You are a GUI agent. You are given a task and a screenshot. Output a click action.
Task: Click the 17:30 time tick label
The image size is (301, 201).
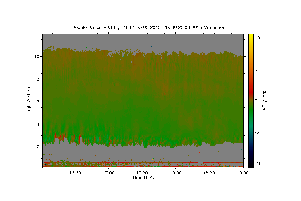[x=142, y=173]
